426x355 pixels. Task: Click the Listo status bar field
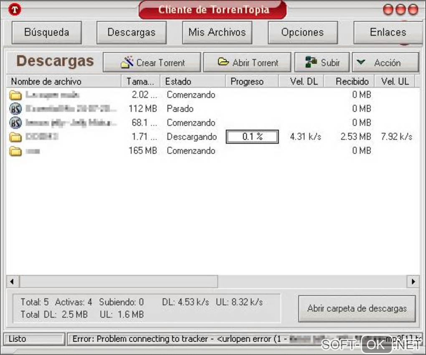pos(34,339)
